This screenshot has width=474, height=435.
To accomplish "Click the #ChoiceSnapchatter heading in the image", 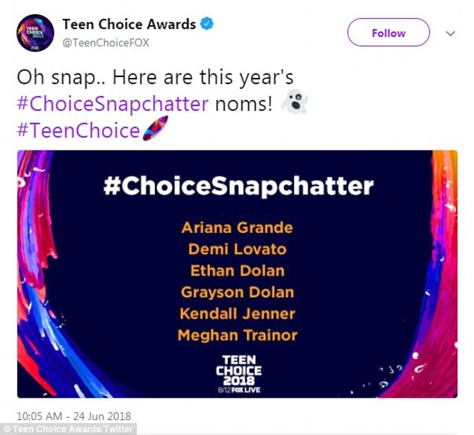I will coord(237,186).
